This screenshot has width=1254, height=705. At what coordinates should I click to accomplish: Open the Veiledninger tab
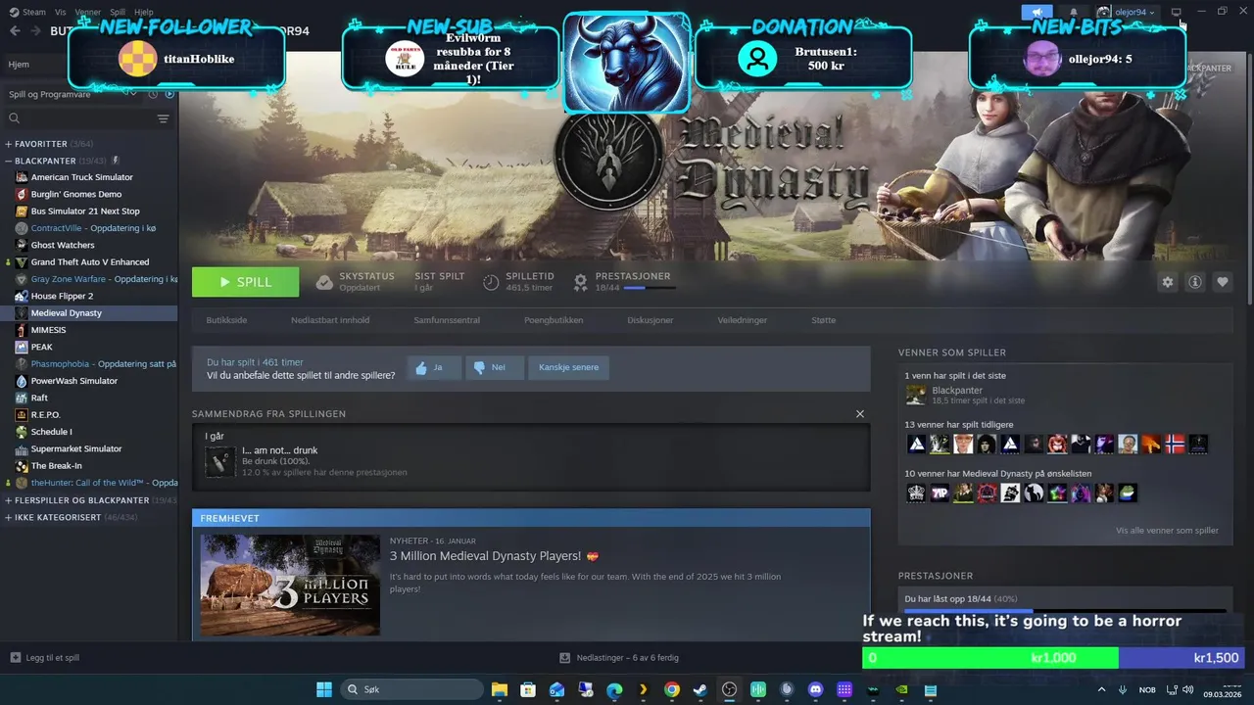coord(743,320)
